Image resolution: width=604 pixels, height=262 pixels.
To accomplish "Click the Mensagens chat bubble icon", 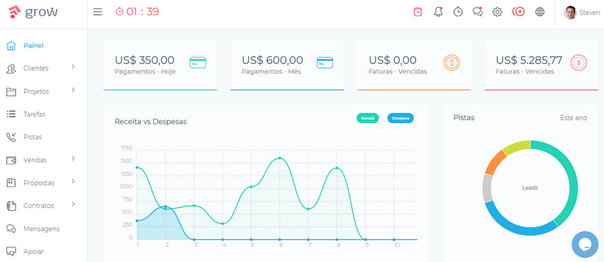I will [11, 229].
